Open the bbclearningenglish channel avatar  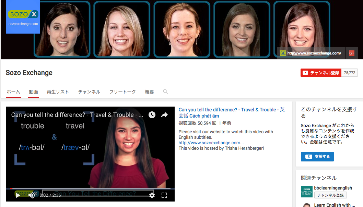point(306,192)
